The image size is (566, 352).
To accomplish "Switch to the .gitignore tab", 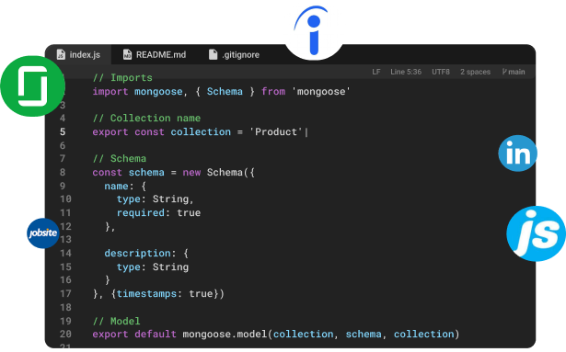I will (234, 55).
